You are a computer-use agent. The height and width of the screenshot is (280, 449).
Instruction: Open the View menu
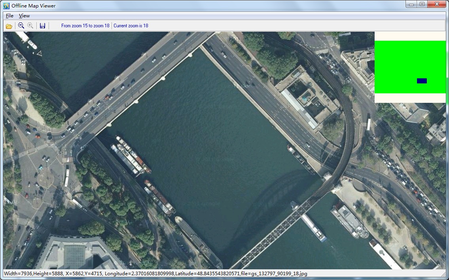pos(24,16)
